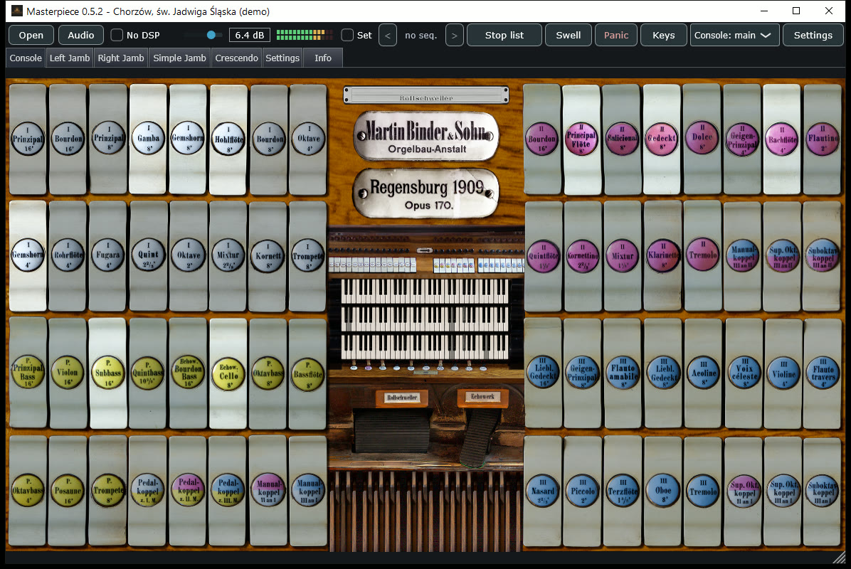Screen dimensions: 851x569
Task: Show the Stop list
Action: point(504,36)
